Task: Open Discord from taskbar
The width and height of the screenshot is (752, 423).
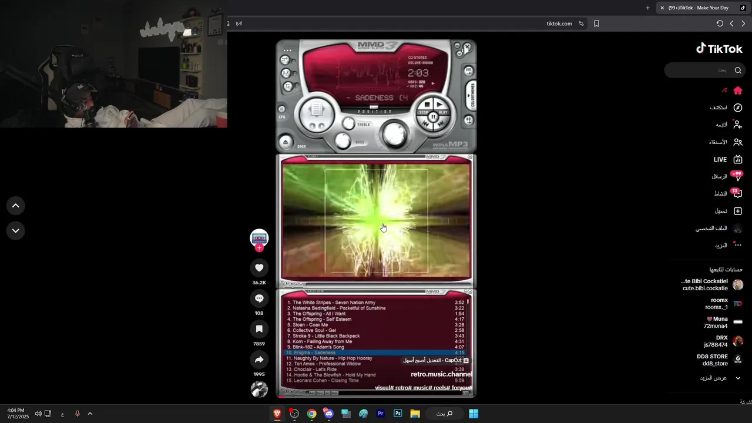Action: 328,414
